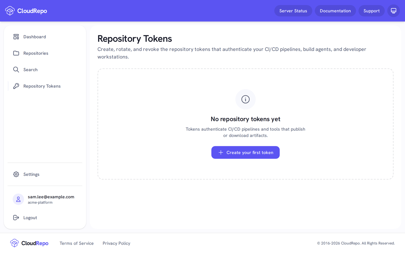Open Dashboard in the sidebar
This screenshot has width=405, height=253.
45,37
